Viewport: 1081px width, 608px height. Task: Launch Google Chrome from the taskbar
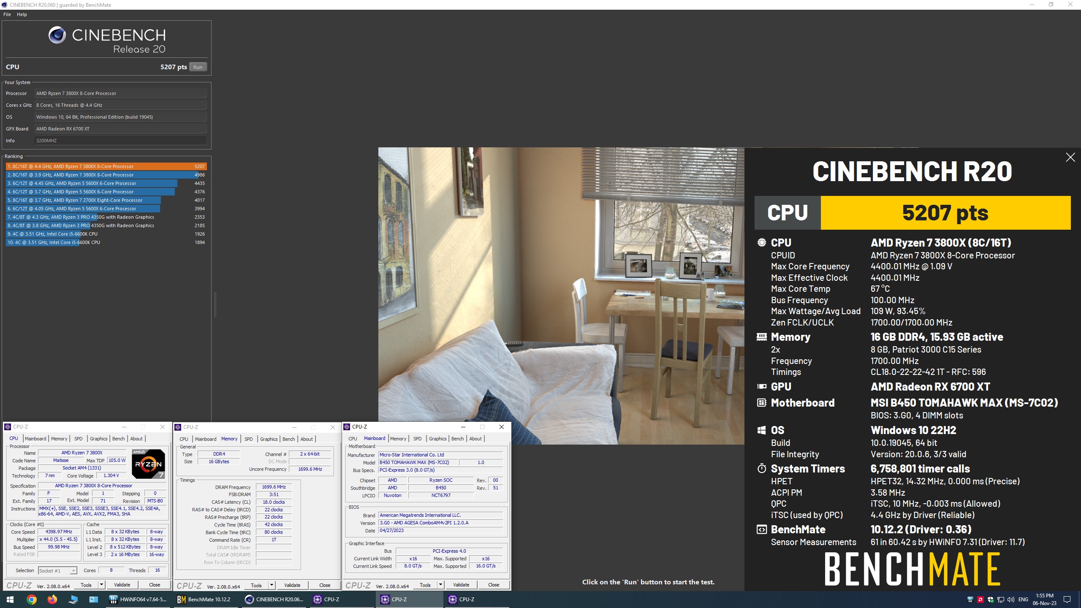click(32, 600)
